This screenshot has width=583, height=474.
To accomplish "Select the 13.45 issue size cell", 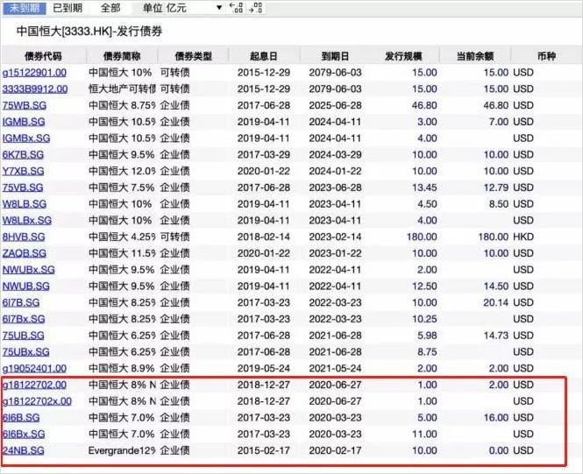I will pyautogui.click(x=424, y=187).
